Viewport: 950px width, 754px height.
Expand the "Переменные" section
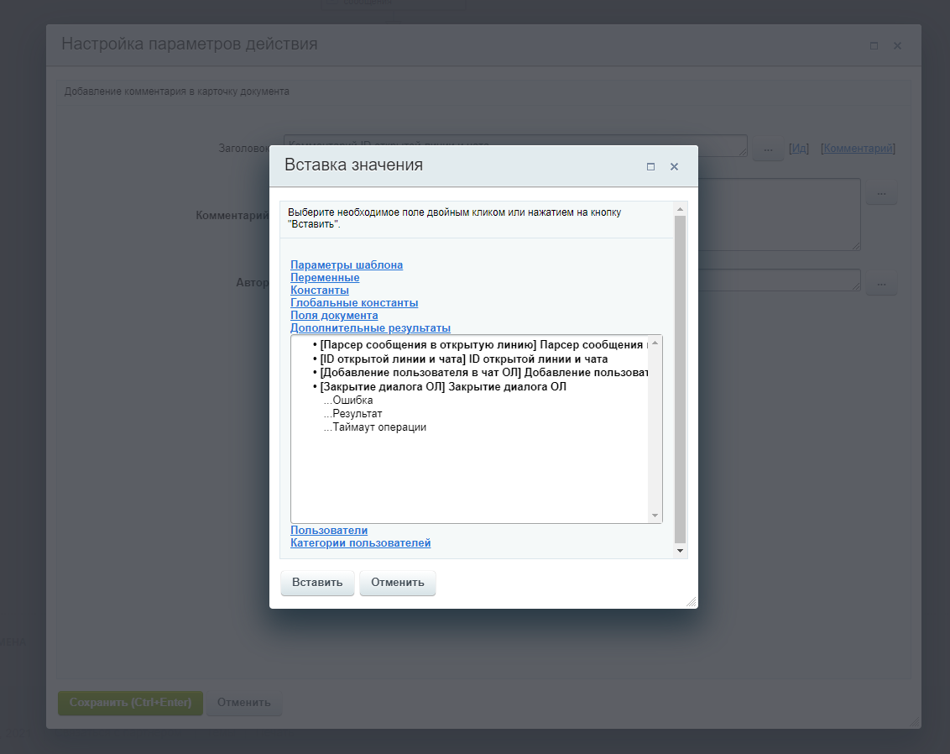325,277
